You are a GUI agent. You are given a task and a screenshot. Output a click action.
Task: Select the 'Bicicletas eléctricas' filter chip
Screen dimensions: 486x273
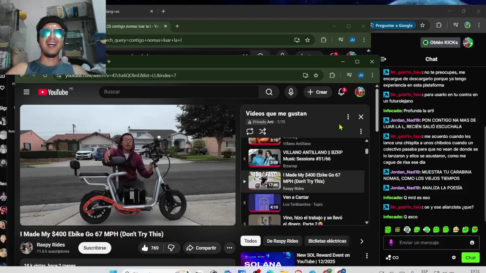pos(327,241)
